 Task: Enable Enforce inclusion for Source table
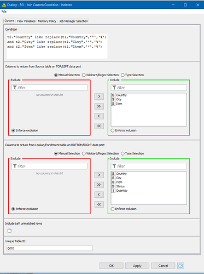coord(124,130)
